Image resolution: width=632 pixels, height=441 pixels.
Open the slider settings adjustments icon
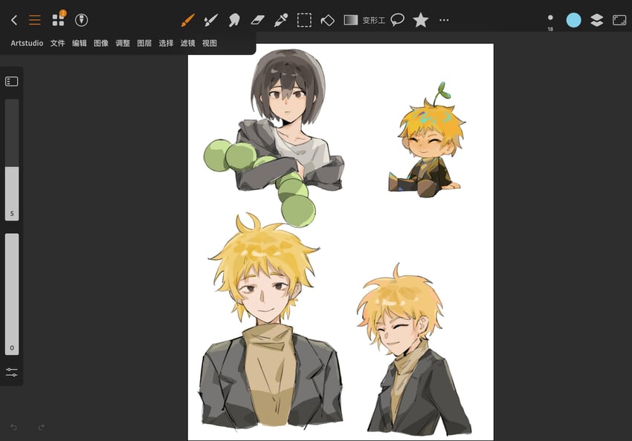pos(12,372)
